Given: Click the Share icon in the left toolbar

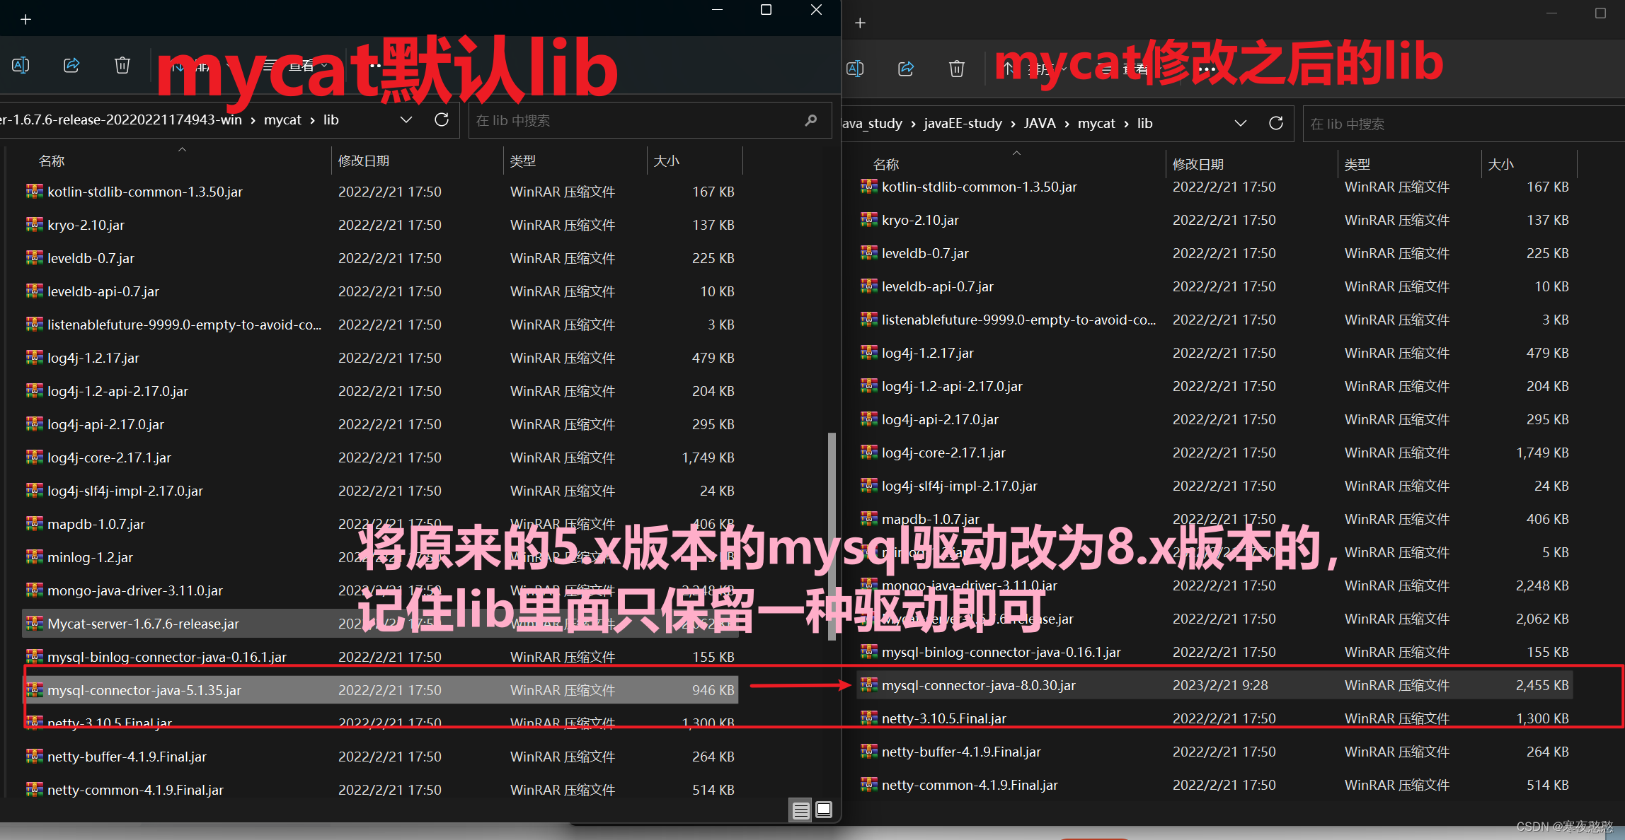Looking at the screenshot, I should pyautogui.click(x=71, y=64).
